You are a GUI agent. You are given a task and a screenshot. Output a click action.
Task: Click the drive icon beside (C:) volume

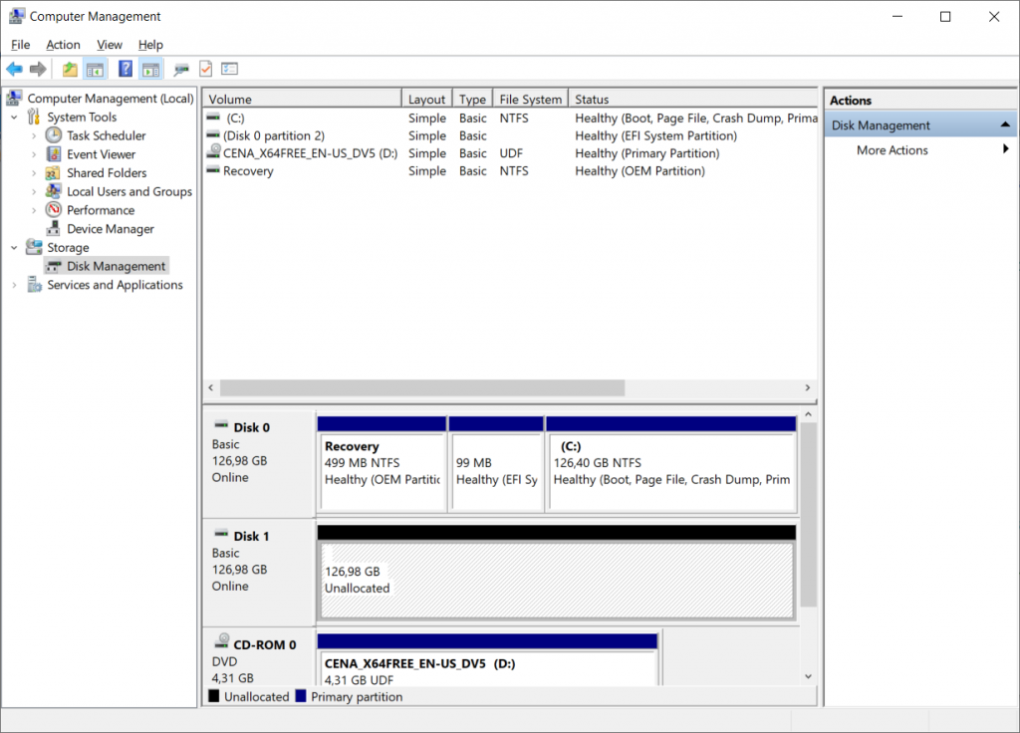click(213, 118)
